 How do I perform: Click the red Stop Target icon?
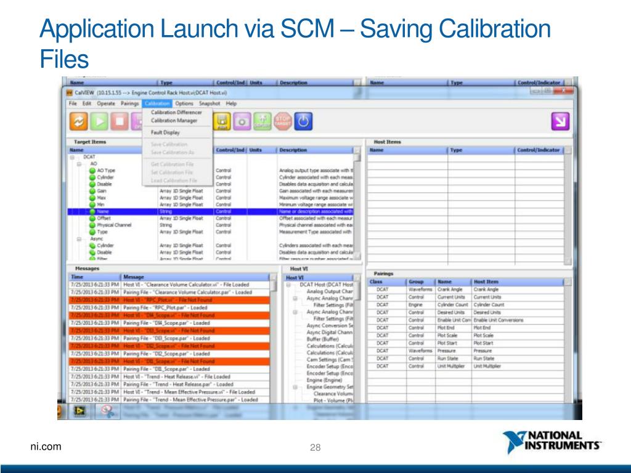click(282, 121)
